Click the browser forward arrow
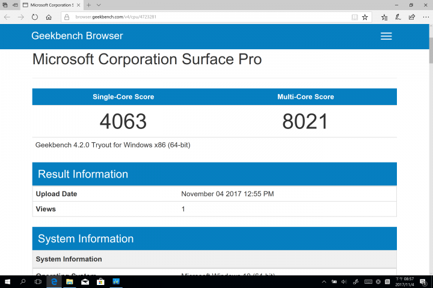433x288 pixels. [20, 17]
